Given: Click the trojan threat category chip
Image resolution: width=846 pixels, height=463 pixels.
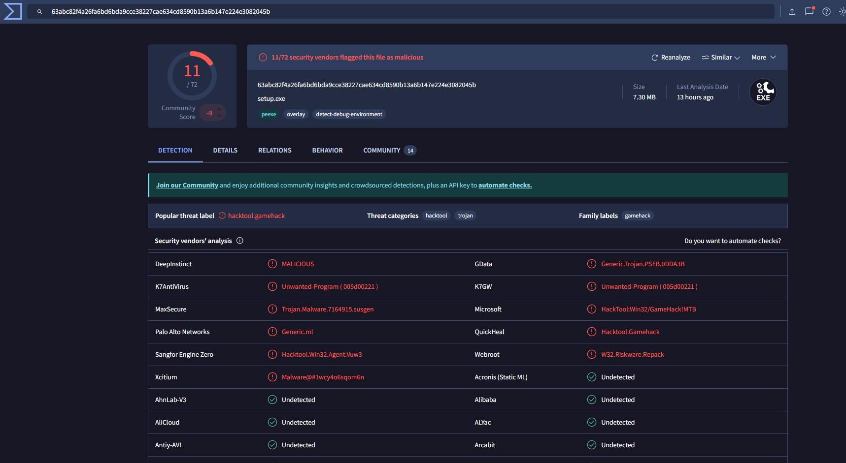Looking at the screenshot, I should [466, 216].
